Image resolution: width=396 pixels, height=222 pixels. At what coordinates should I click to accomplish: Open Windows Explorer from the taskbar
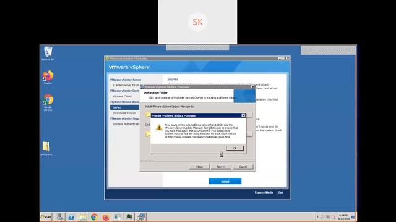(x=83, y=216)
